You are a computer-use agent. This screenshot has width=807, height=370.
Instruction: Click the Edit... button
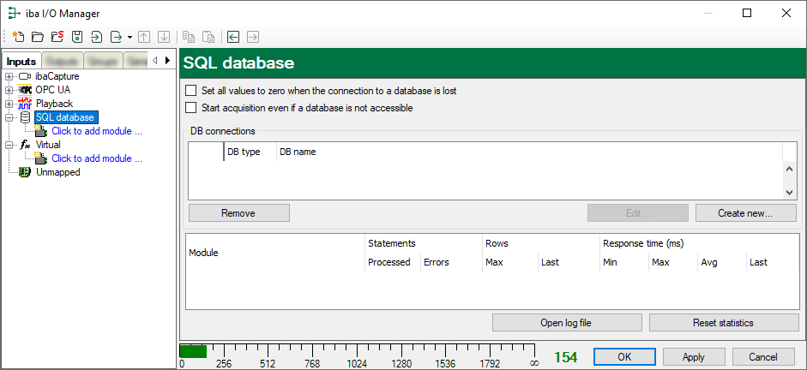pos(638,212)
